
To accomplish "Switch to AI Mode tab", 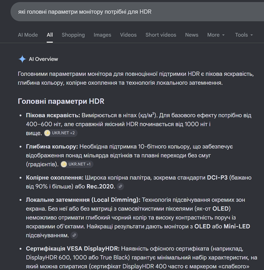I will (x=28, y=35).
